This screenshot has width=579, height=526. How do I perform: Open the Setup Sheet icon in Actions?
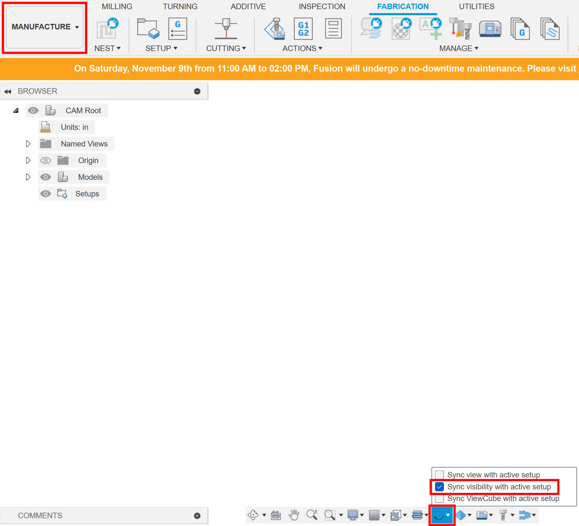pyautogui.click(x=333, y=29)
